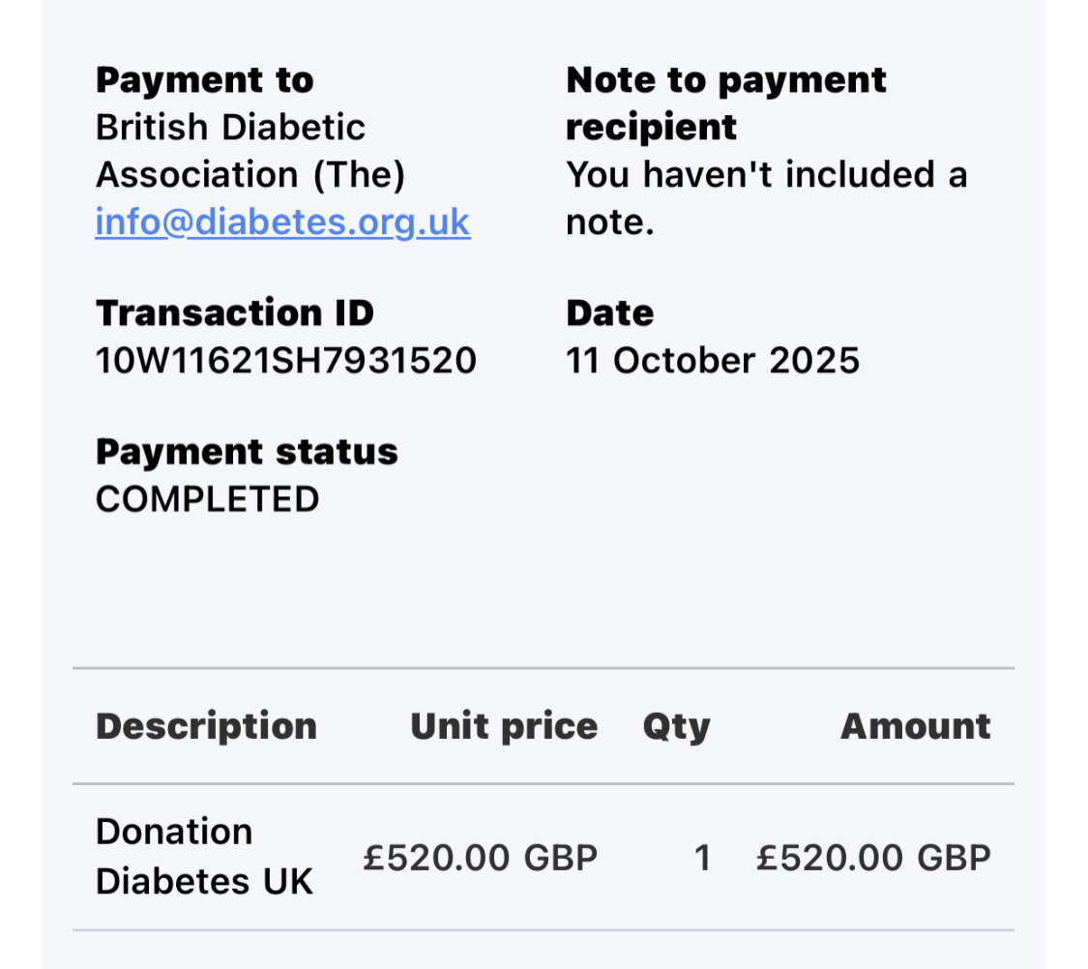
Task: Click the Unit price column header
Action: 503,726
